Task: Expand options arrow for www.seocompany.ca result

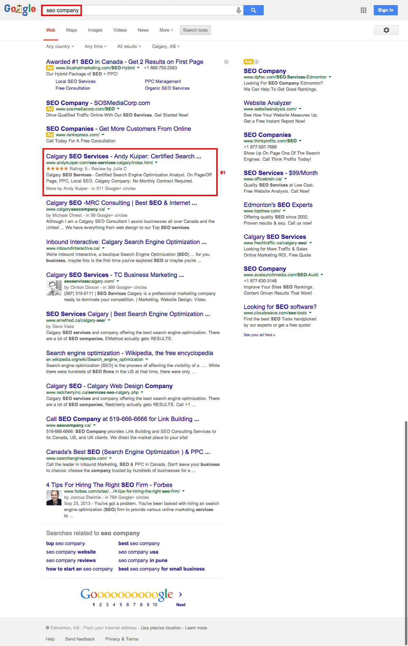Action: [94, 425]
